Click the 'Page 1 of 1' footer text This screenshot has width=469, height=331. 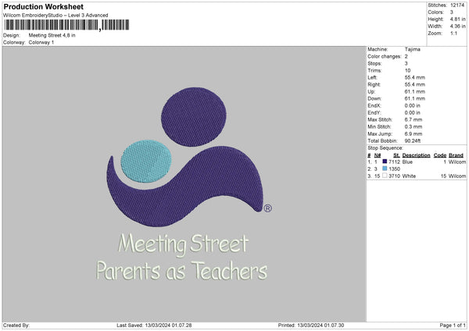point(453,325)
